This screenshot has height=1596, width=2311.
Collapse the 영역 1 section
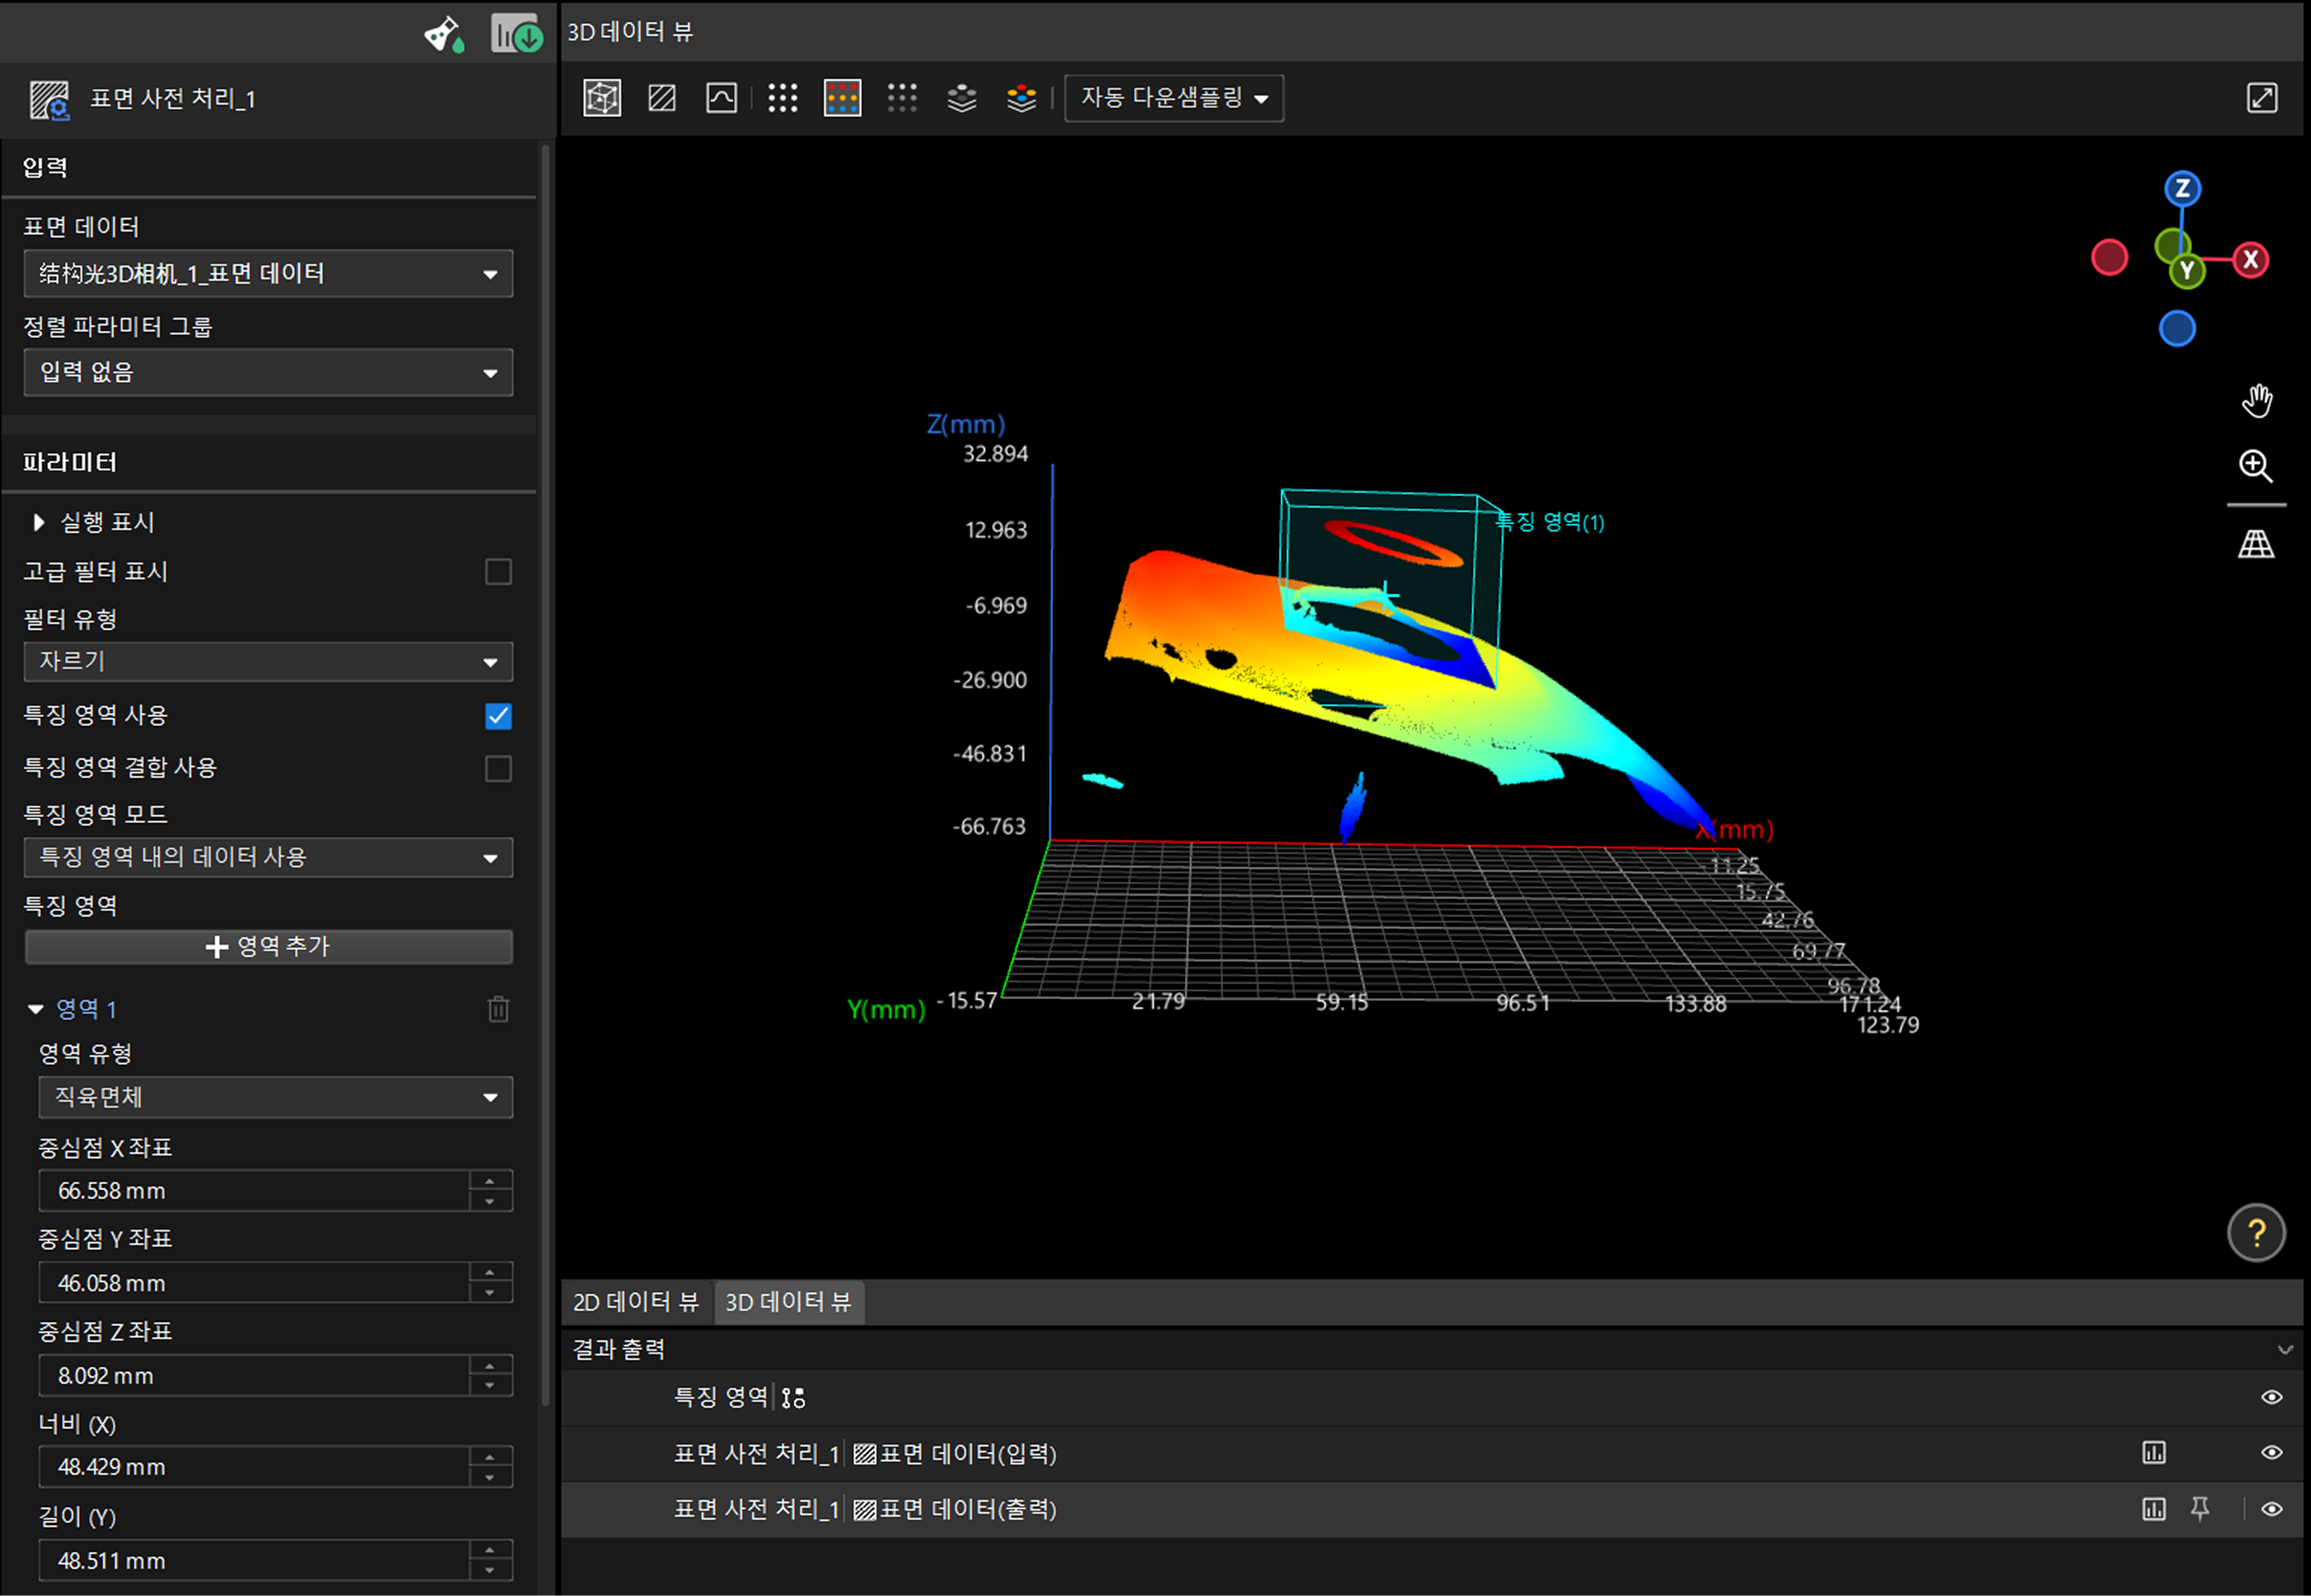(36, 1009)
